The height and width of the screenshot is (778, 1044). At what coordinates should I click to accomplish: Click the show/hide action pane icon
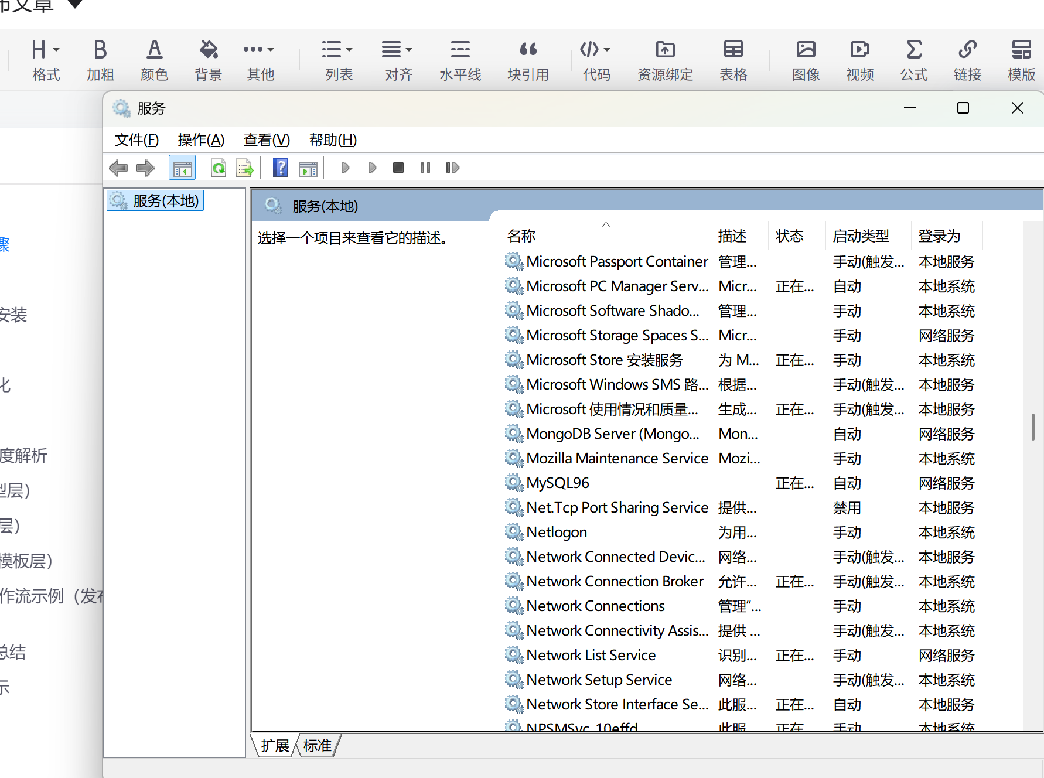coord(308,168)
